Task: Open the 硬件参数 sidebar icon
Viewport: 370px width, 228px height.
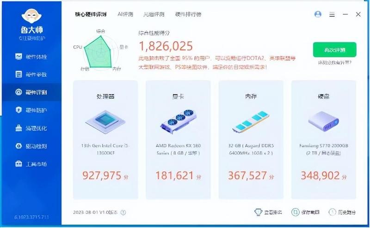Action: click(x=18, y=74)
